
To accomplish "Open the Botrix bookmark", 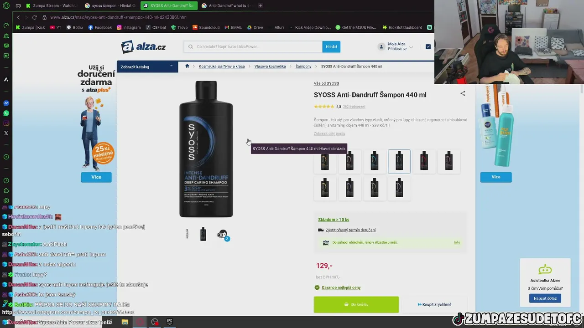I will pyautogui.click(x=75, y=27).
